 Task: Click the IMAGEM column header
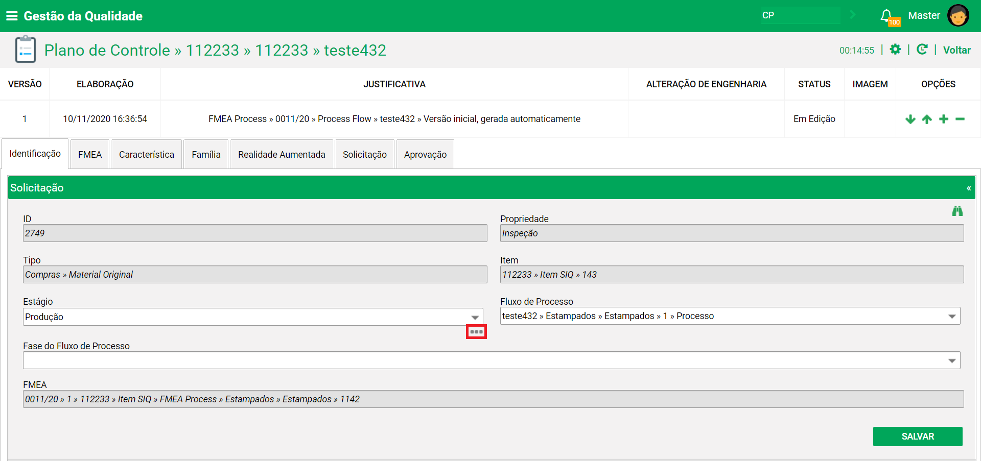(x=870, y=84)
